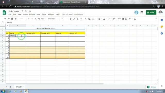165x93 pixels.
Task: Click the Merge cells icon
Action: coord(93,19)
